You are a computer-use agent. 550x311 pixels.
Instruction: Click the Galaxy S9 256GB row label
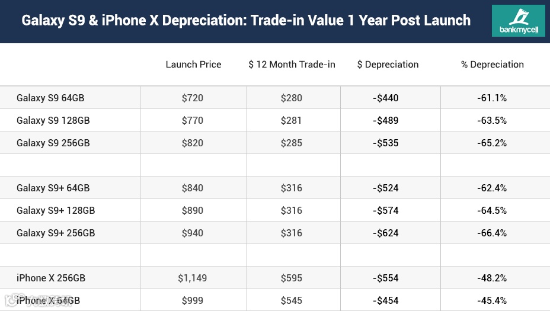coord(53,143)
